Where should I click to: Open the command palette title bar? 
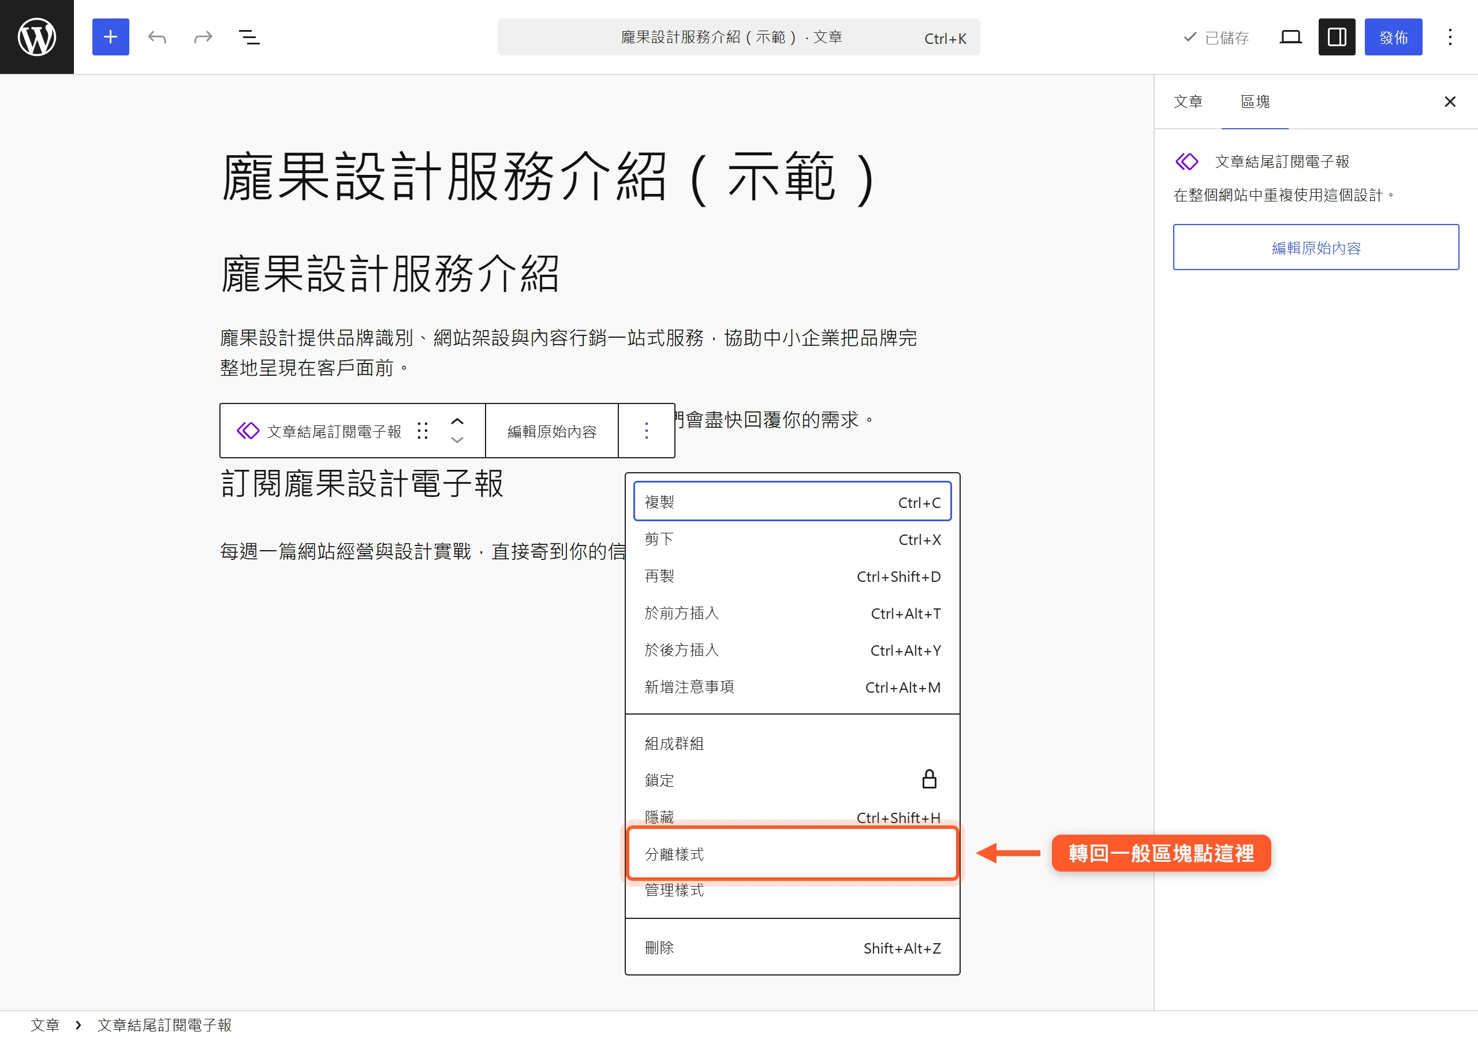pyautogui.click(x=738, y=37)
